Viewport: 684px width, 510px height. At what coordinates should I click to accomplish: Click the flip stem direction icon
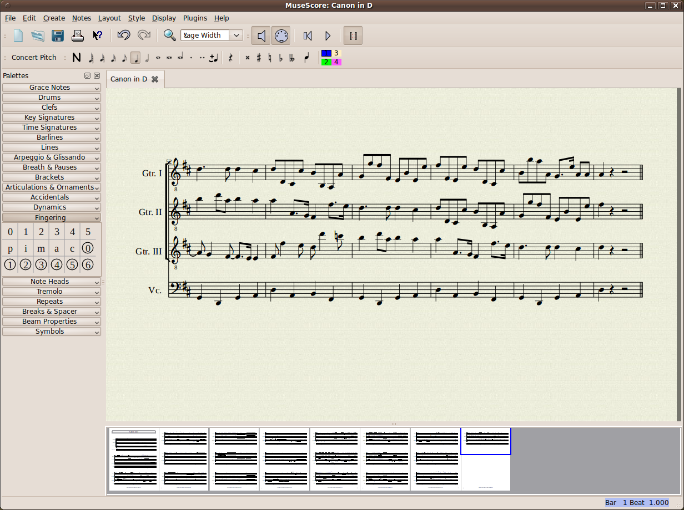point(306,58)
